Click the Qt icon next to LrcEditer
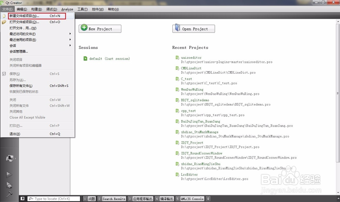Screen dimensions: 340x202 (177, 174)
